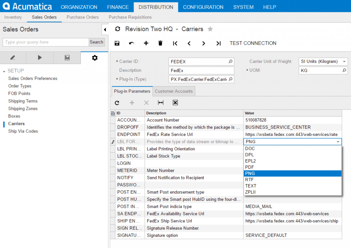Delete the carrier record
The width and height of the screenshot is (351, 248).
(x=160, y=43)
